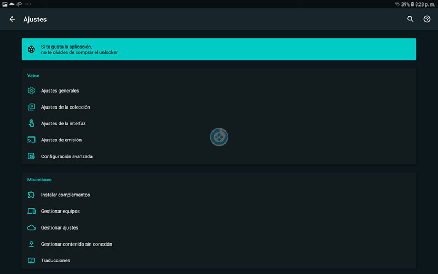Tap the gear icon for Ajustes generales

(x=31, y=90)
